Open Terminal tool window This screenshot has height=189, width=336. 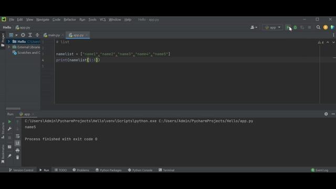(x=166, y=170)
